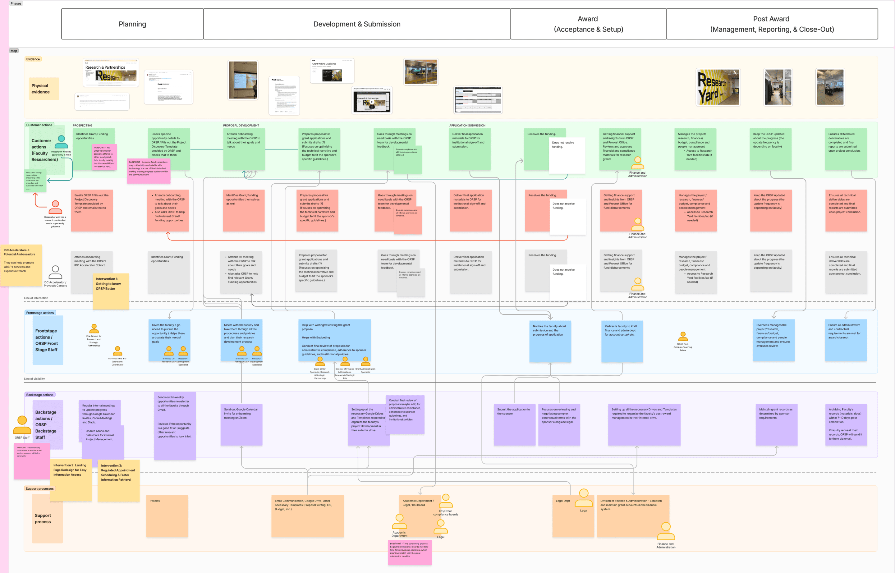
Task: Click the yellow ORSP Staff person icon
Action: (x=22, y=424)
